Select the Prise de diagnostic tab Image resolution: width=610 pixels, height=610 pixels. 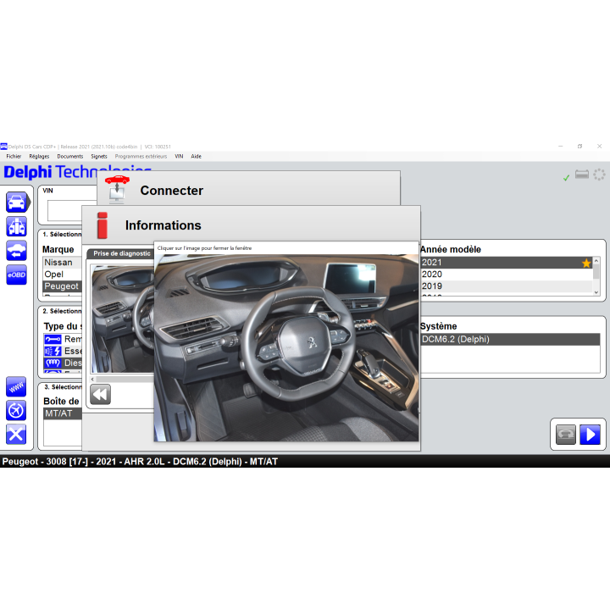tap(121, 253)
